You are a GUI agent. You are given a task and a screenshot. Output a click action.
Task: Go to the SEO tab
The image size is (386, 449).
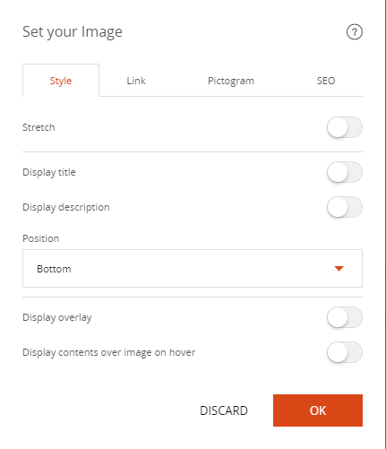[326, 81]
